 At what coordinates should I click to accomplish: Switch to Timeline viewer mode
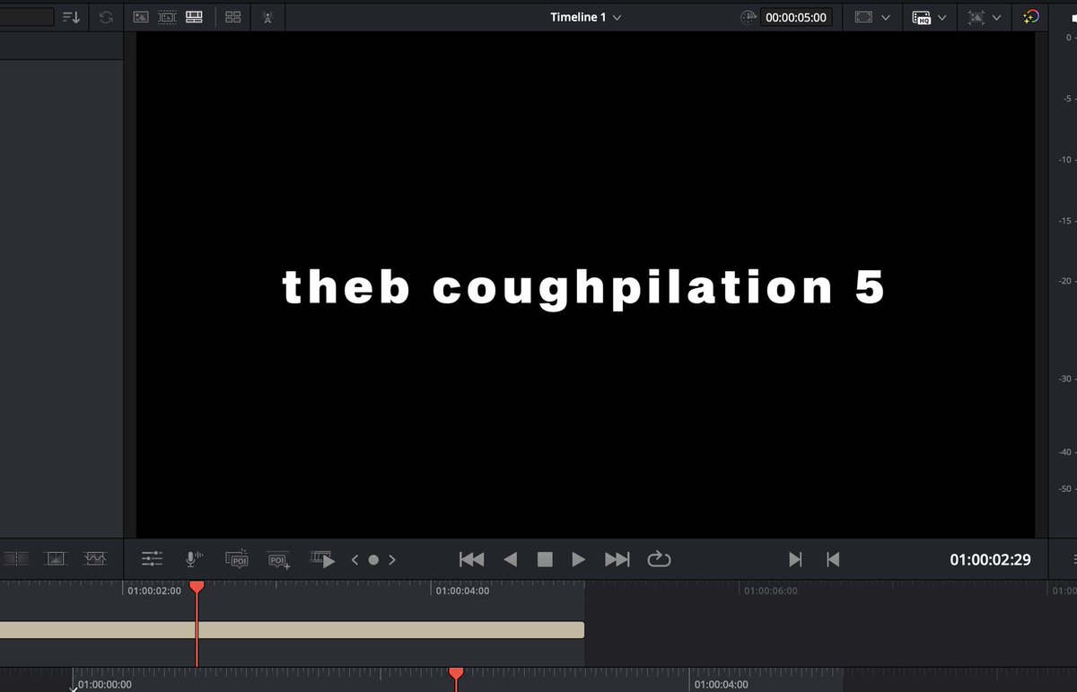point(194,17)
